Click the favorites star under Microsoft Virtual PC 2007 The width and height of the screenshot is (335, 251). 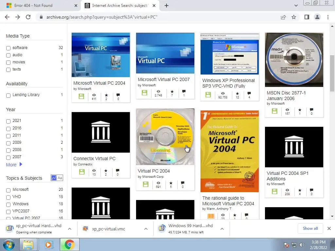coord(172,92)
